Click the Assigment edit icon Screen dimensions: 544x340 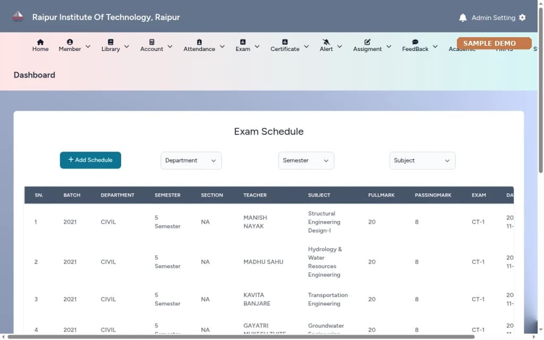(367, 42)
